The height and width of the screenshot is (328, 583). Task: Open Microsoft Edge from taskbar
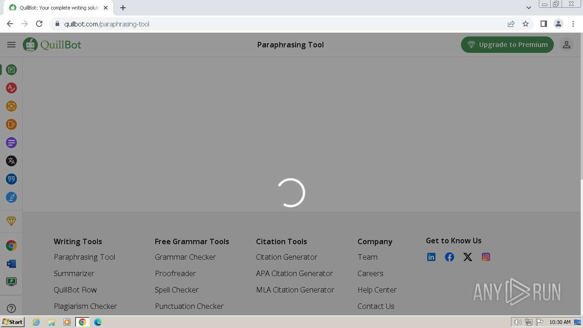(x=98, y=322)
